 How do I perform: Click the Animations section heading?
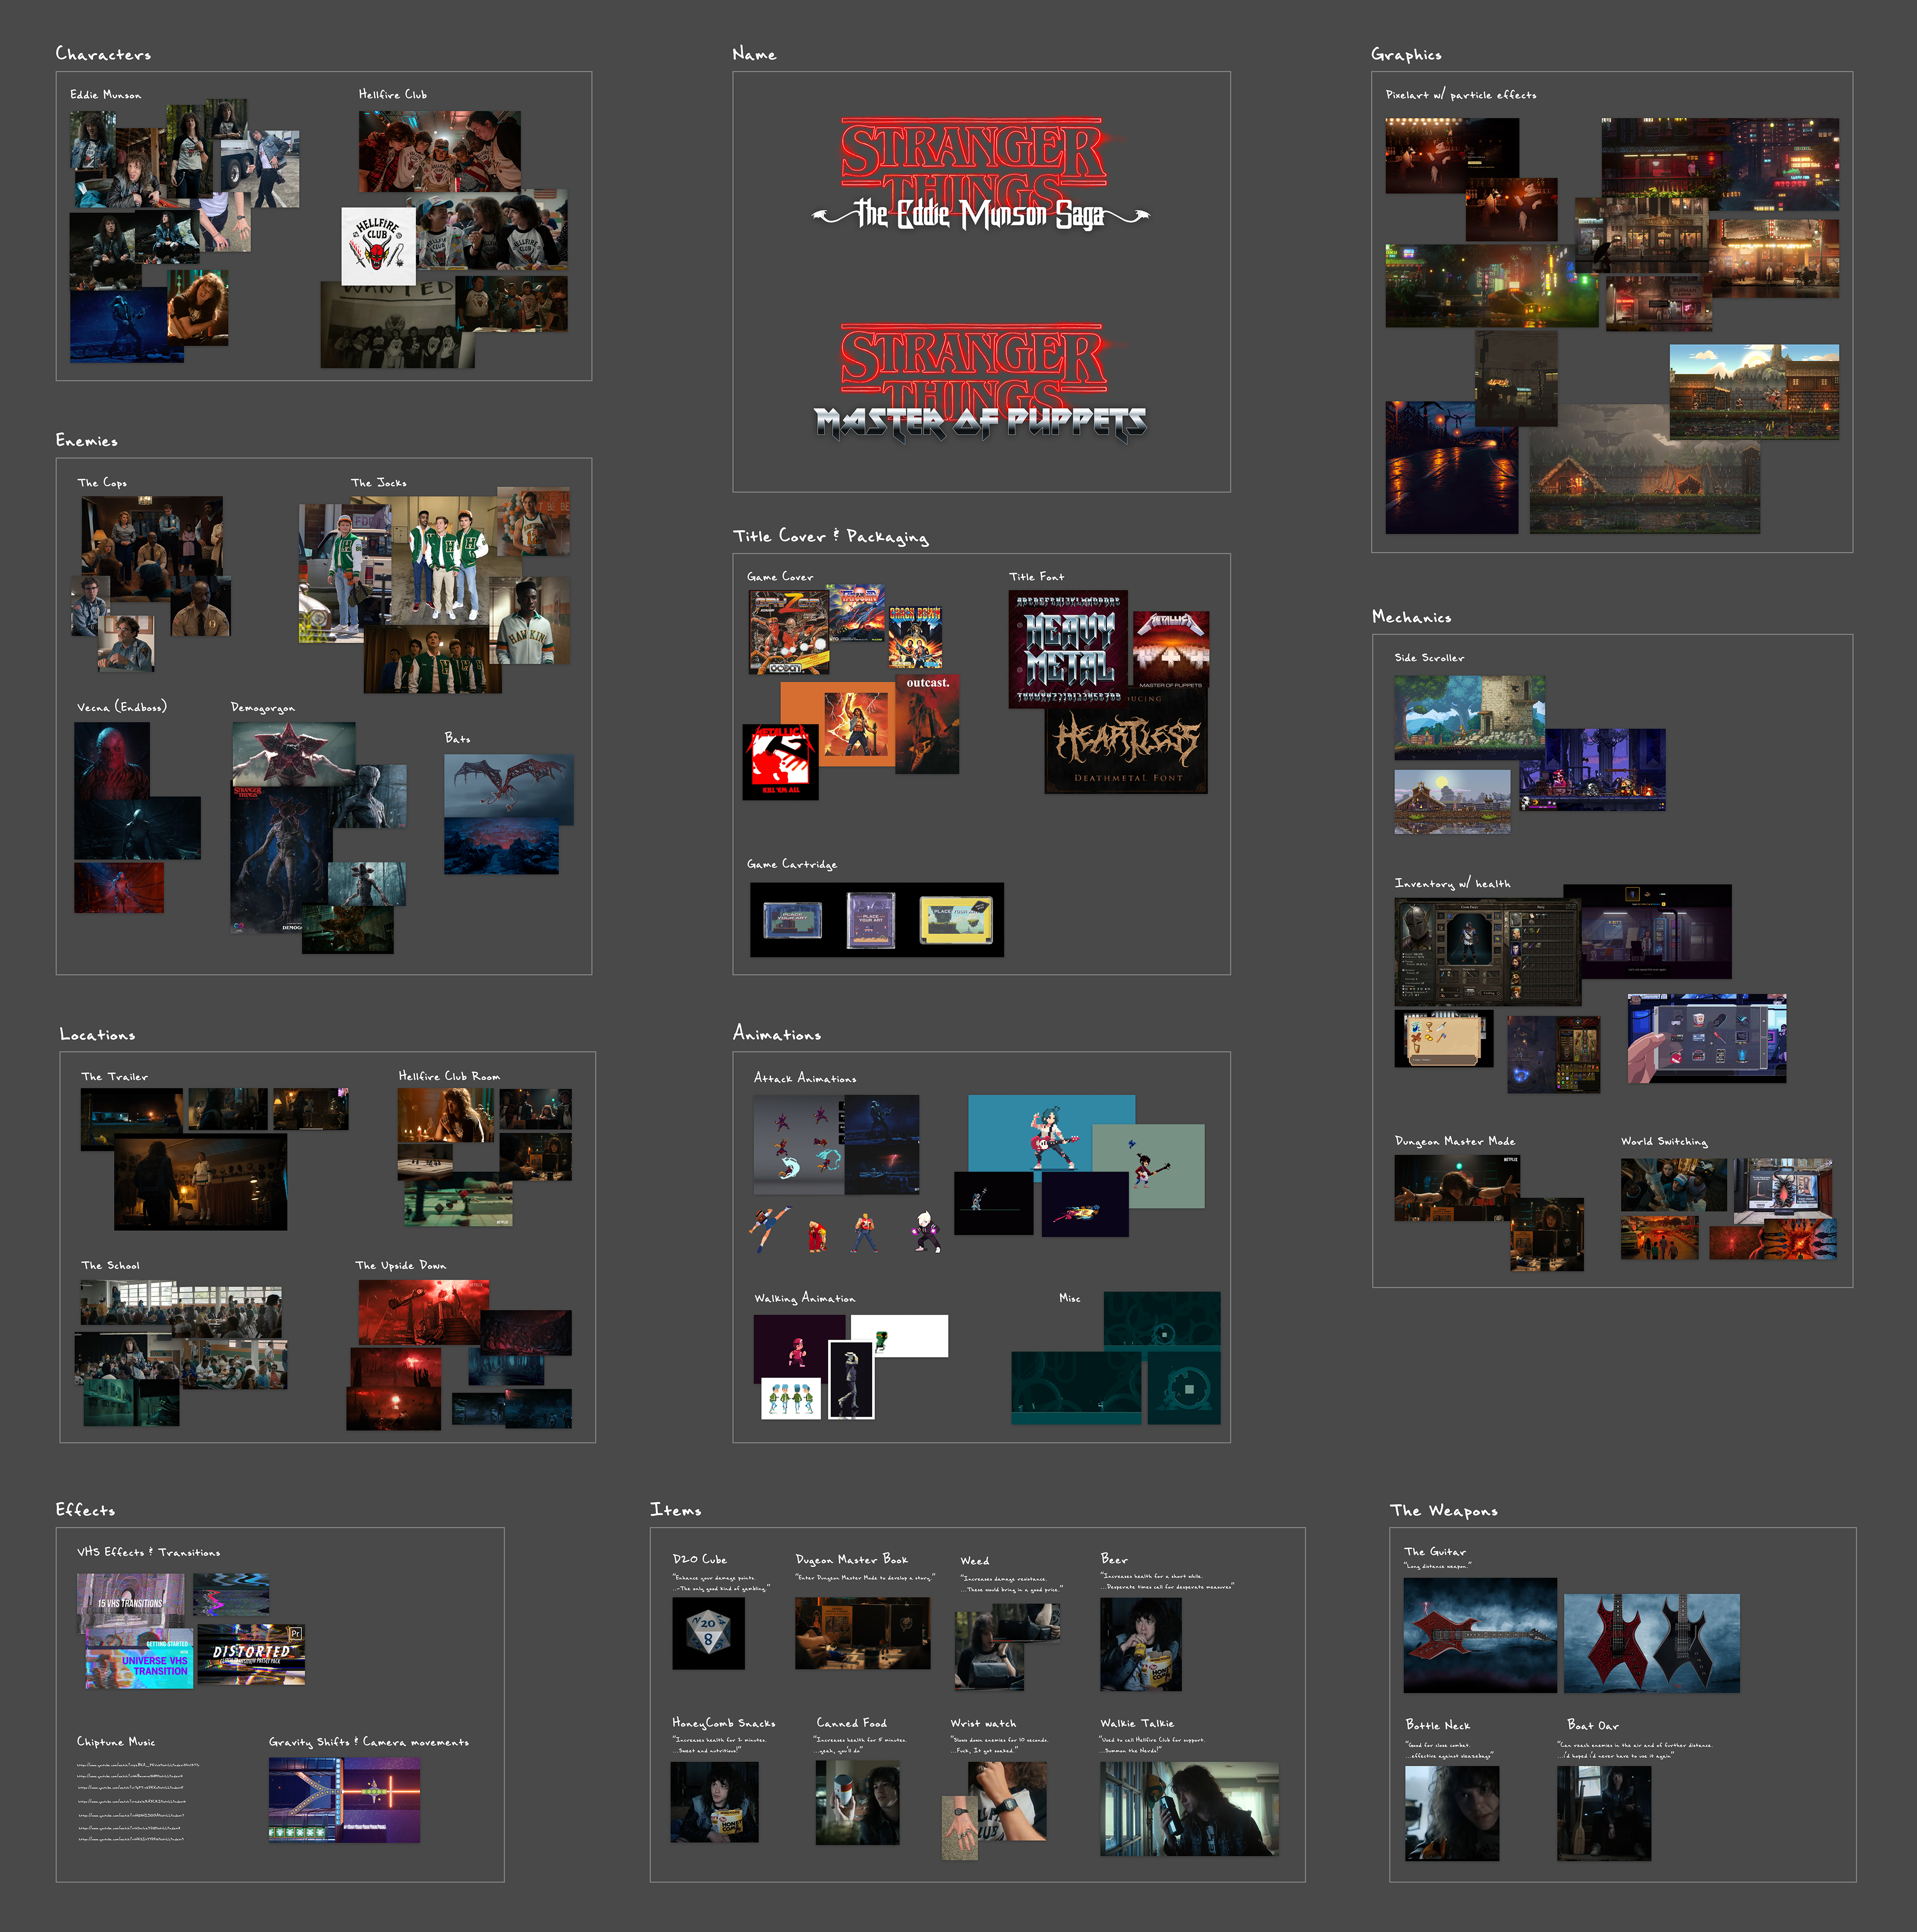[x=776, y=1034]
